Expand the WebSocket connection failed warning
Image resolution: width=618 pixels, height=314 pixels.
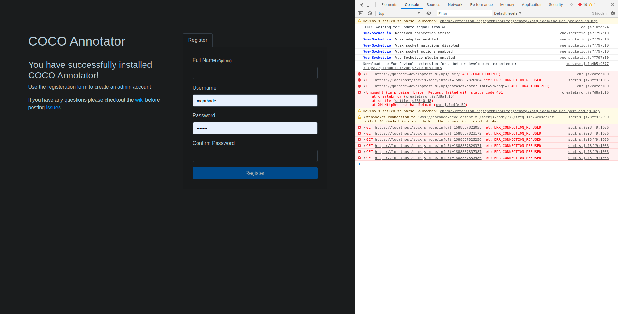tap(364, 117)
